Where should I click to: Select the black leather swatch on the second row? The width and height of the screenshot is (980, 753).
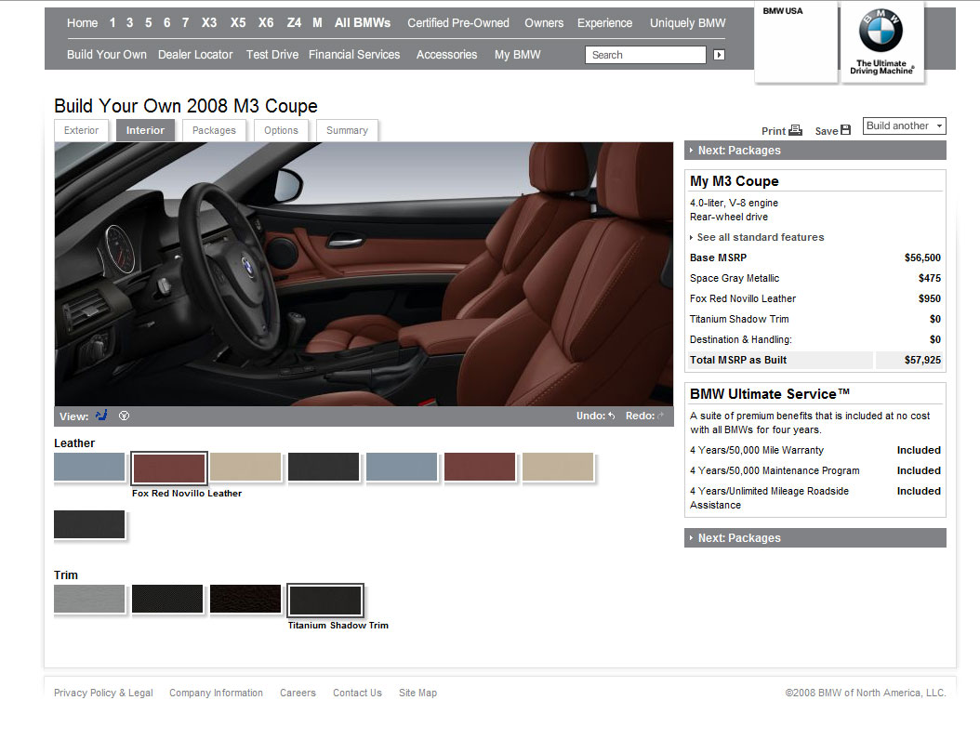[89, 524]
